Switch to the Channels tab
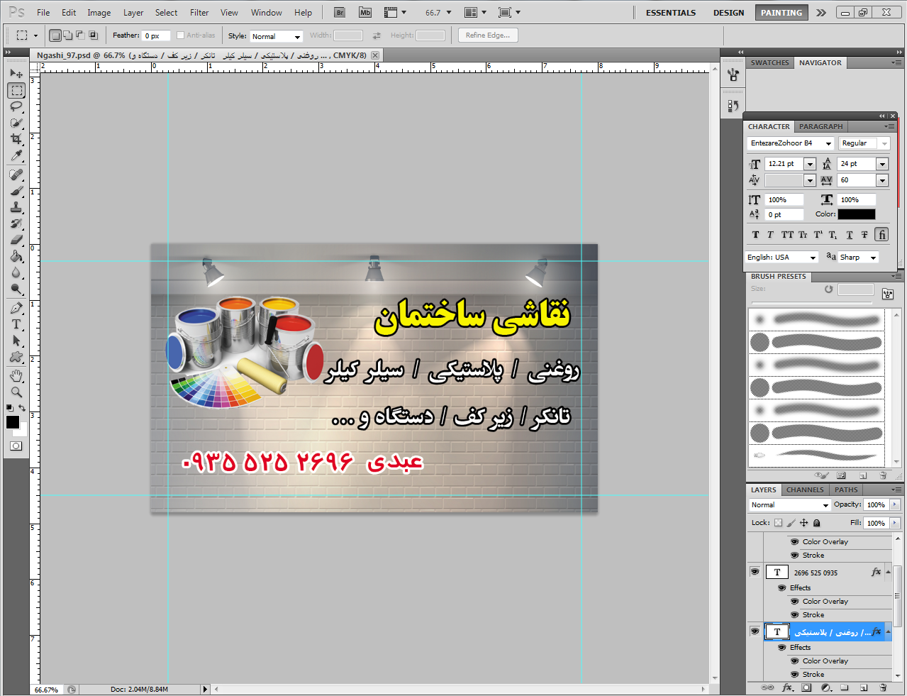Image resolution: width=907 pixels, height=696 pixels. (805, 490)
